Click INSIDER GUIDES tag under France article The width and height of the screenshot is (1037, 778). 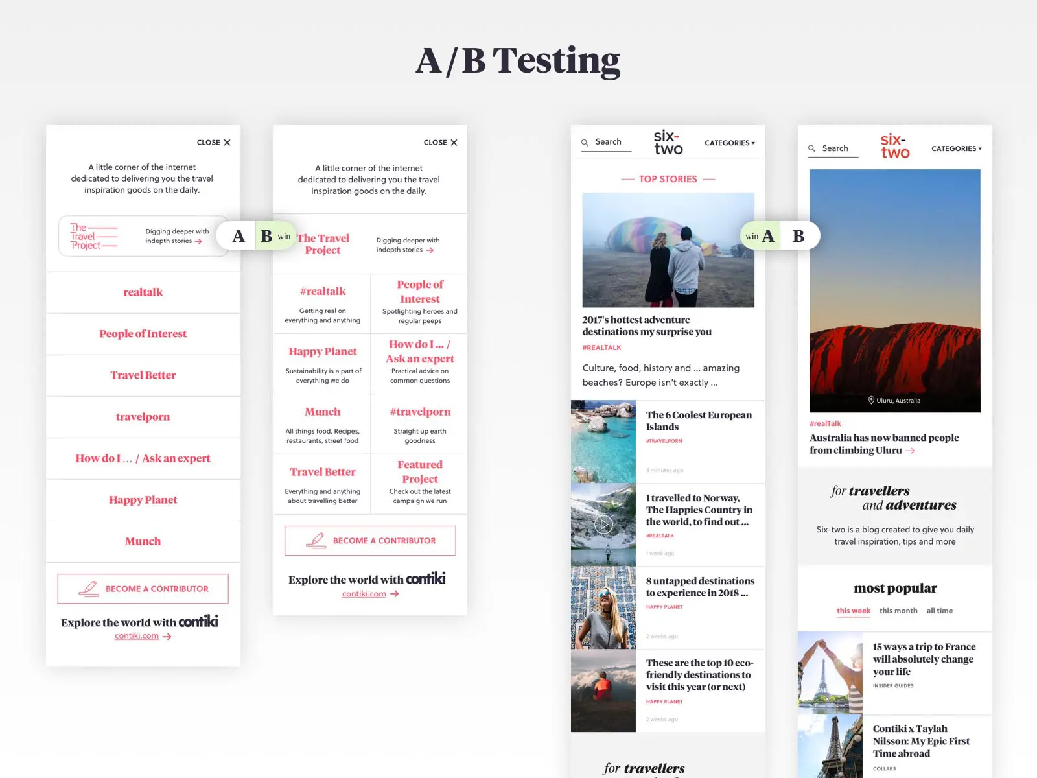(x=893, y=685)
